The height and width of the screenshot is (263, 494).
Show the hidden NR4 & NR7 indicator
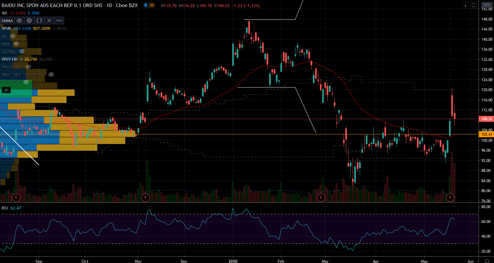click(28, 67)
